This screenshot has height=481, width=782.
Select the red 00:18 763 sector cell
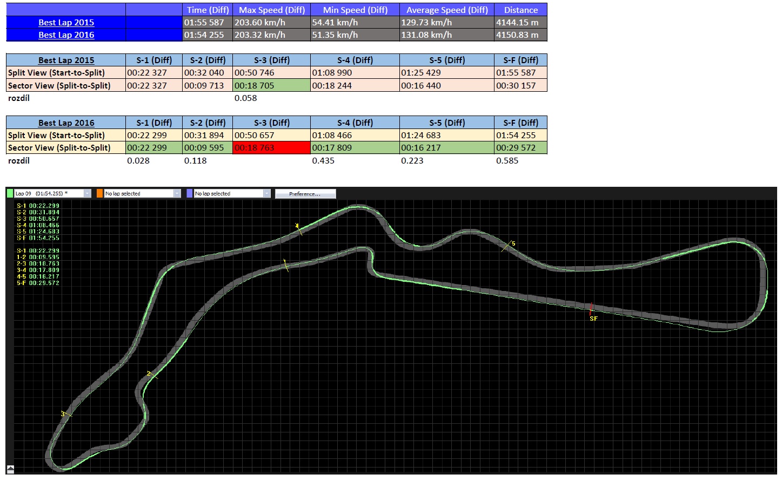271,148
